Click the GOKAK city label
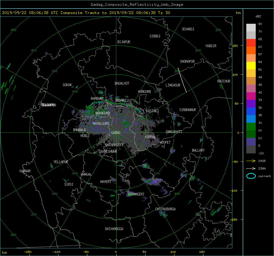 [x=68, y=85]
